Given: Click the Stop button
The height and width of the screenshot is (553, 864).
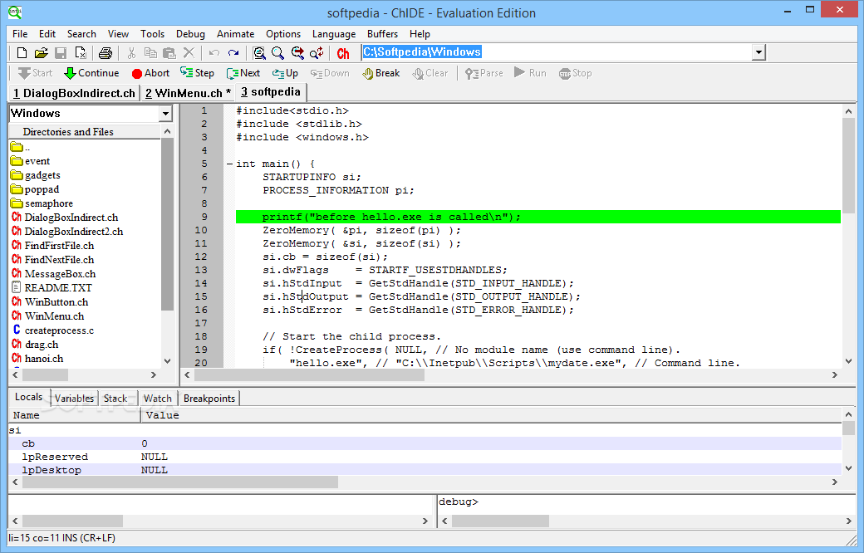Looking at the screenshot, I should point(575,73).
